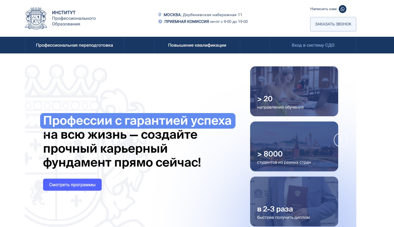Click the 'Написать нам:' label

(x=324, y=9)
